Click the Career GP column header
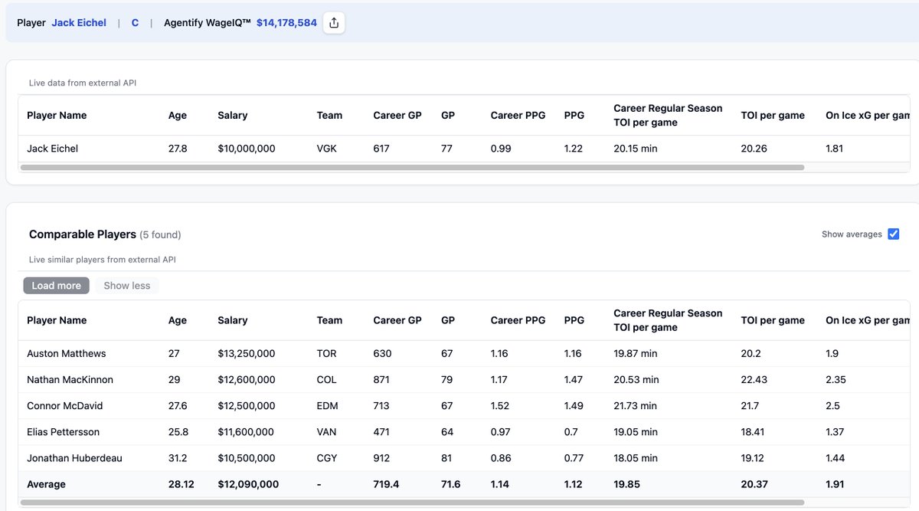This screenshot has width=919, height=511. tap(397, 320)
